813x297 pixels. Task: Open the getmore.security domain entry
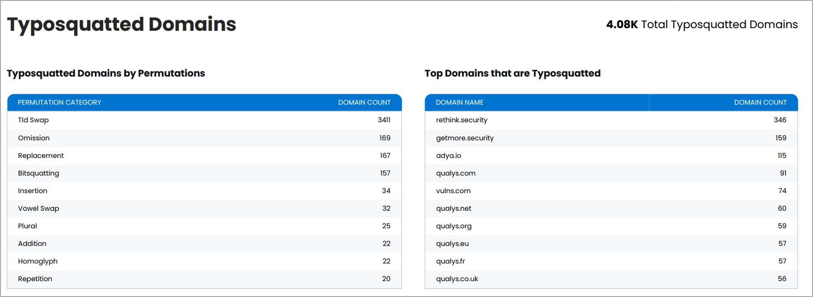point(465,138)
